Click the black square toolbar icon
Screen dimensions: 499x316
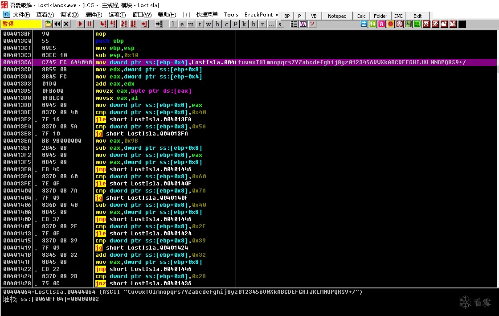[462, 24]
